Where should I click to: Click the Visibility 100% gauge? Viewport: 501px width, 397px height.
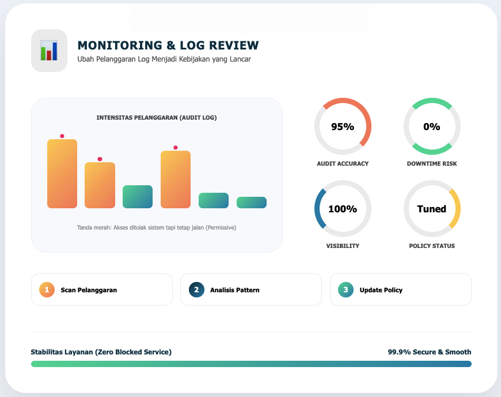[x=343, y=209]
